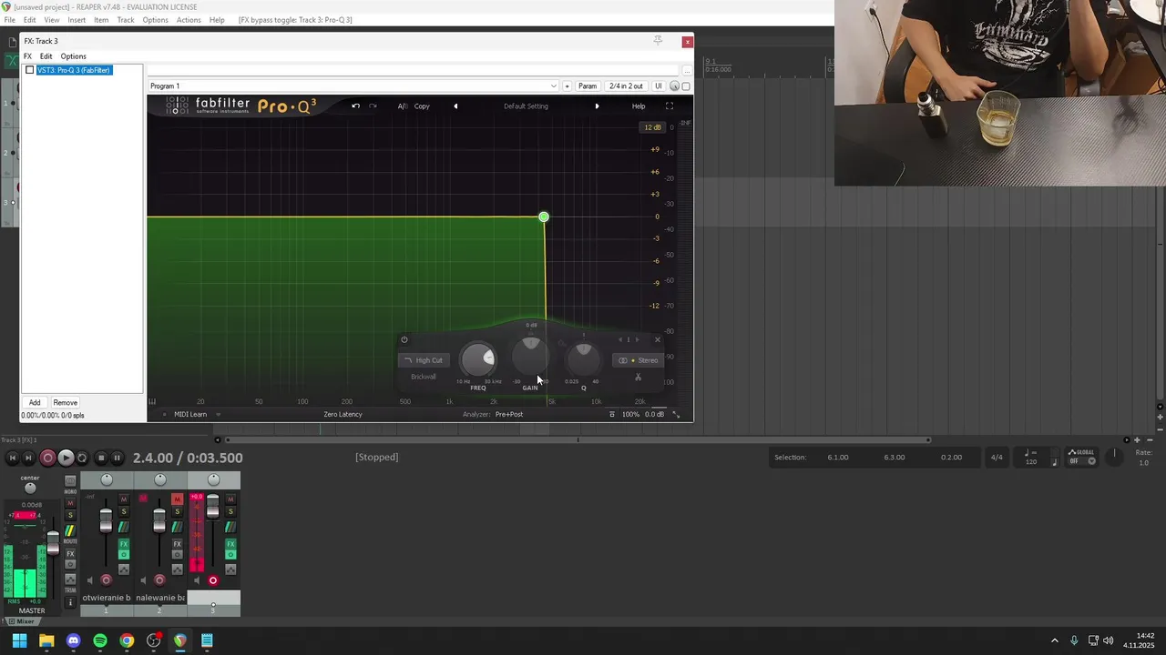Click the GAIN knob
This screenshot has width=1166, height=655.
click(531, 355)
